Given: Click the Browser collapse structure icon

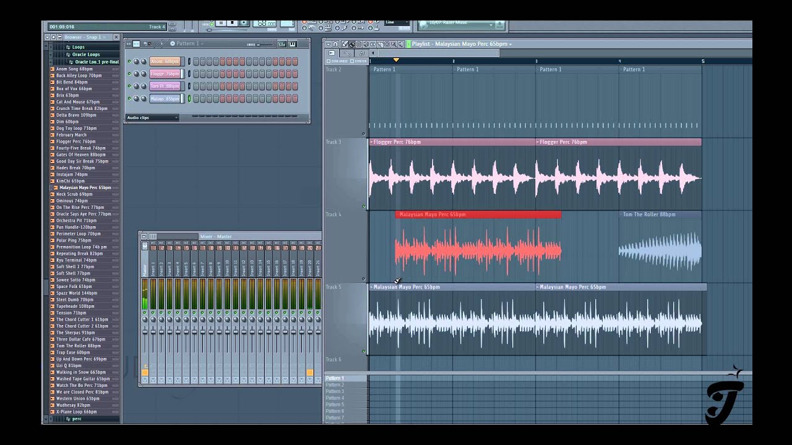Looking at the screenshot, I should pyautogui.click(x=53, y=37).
